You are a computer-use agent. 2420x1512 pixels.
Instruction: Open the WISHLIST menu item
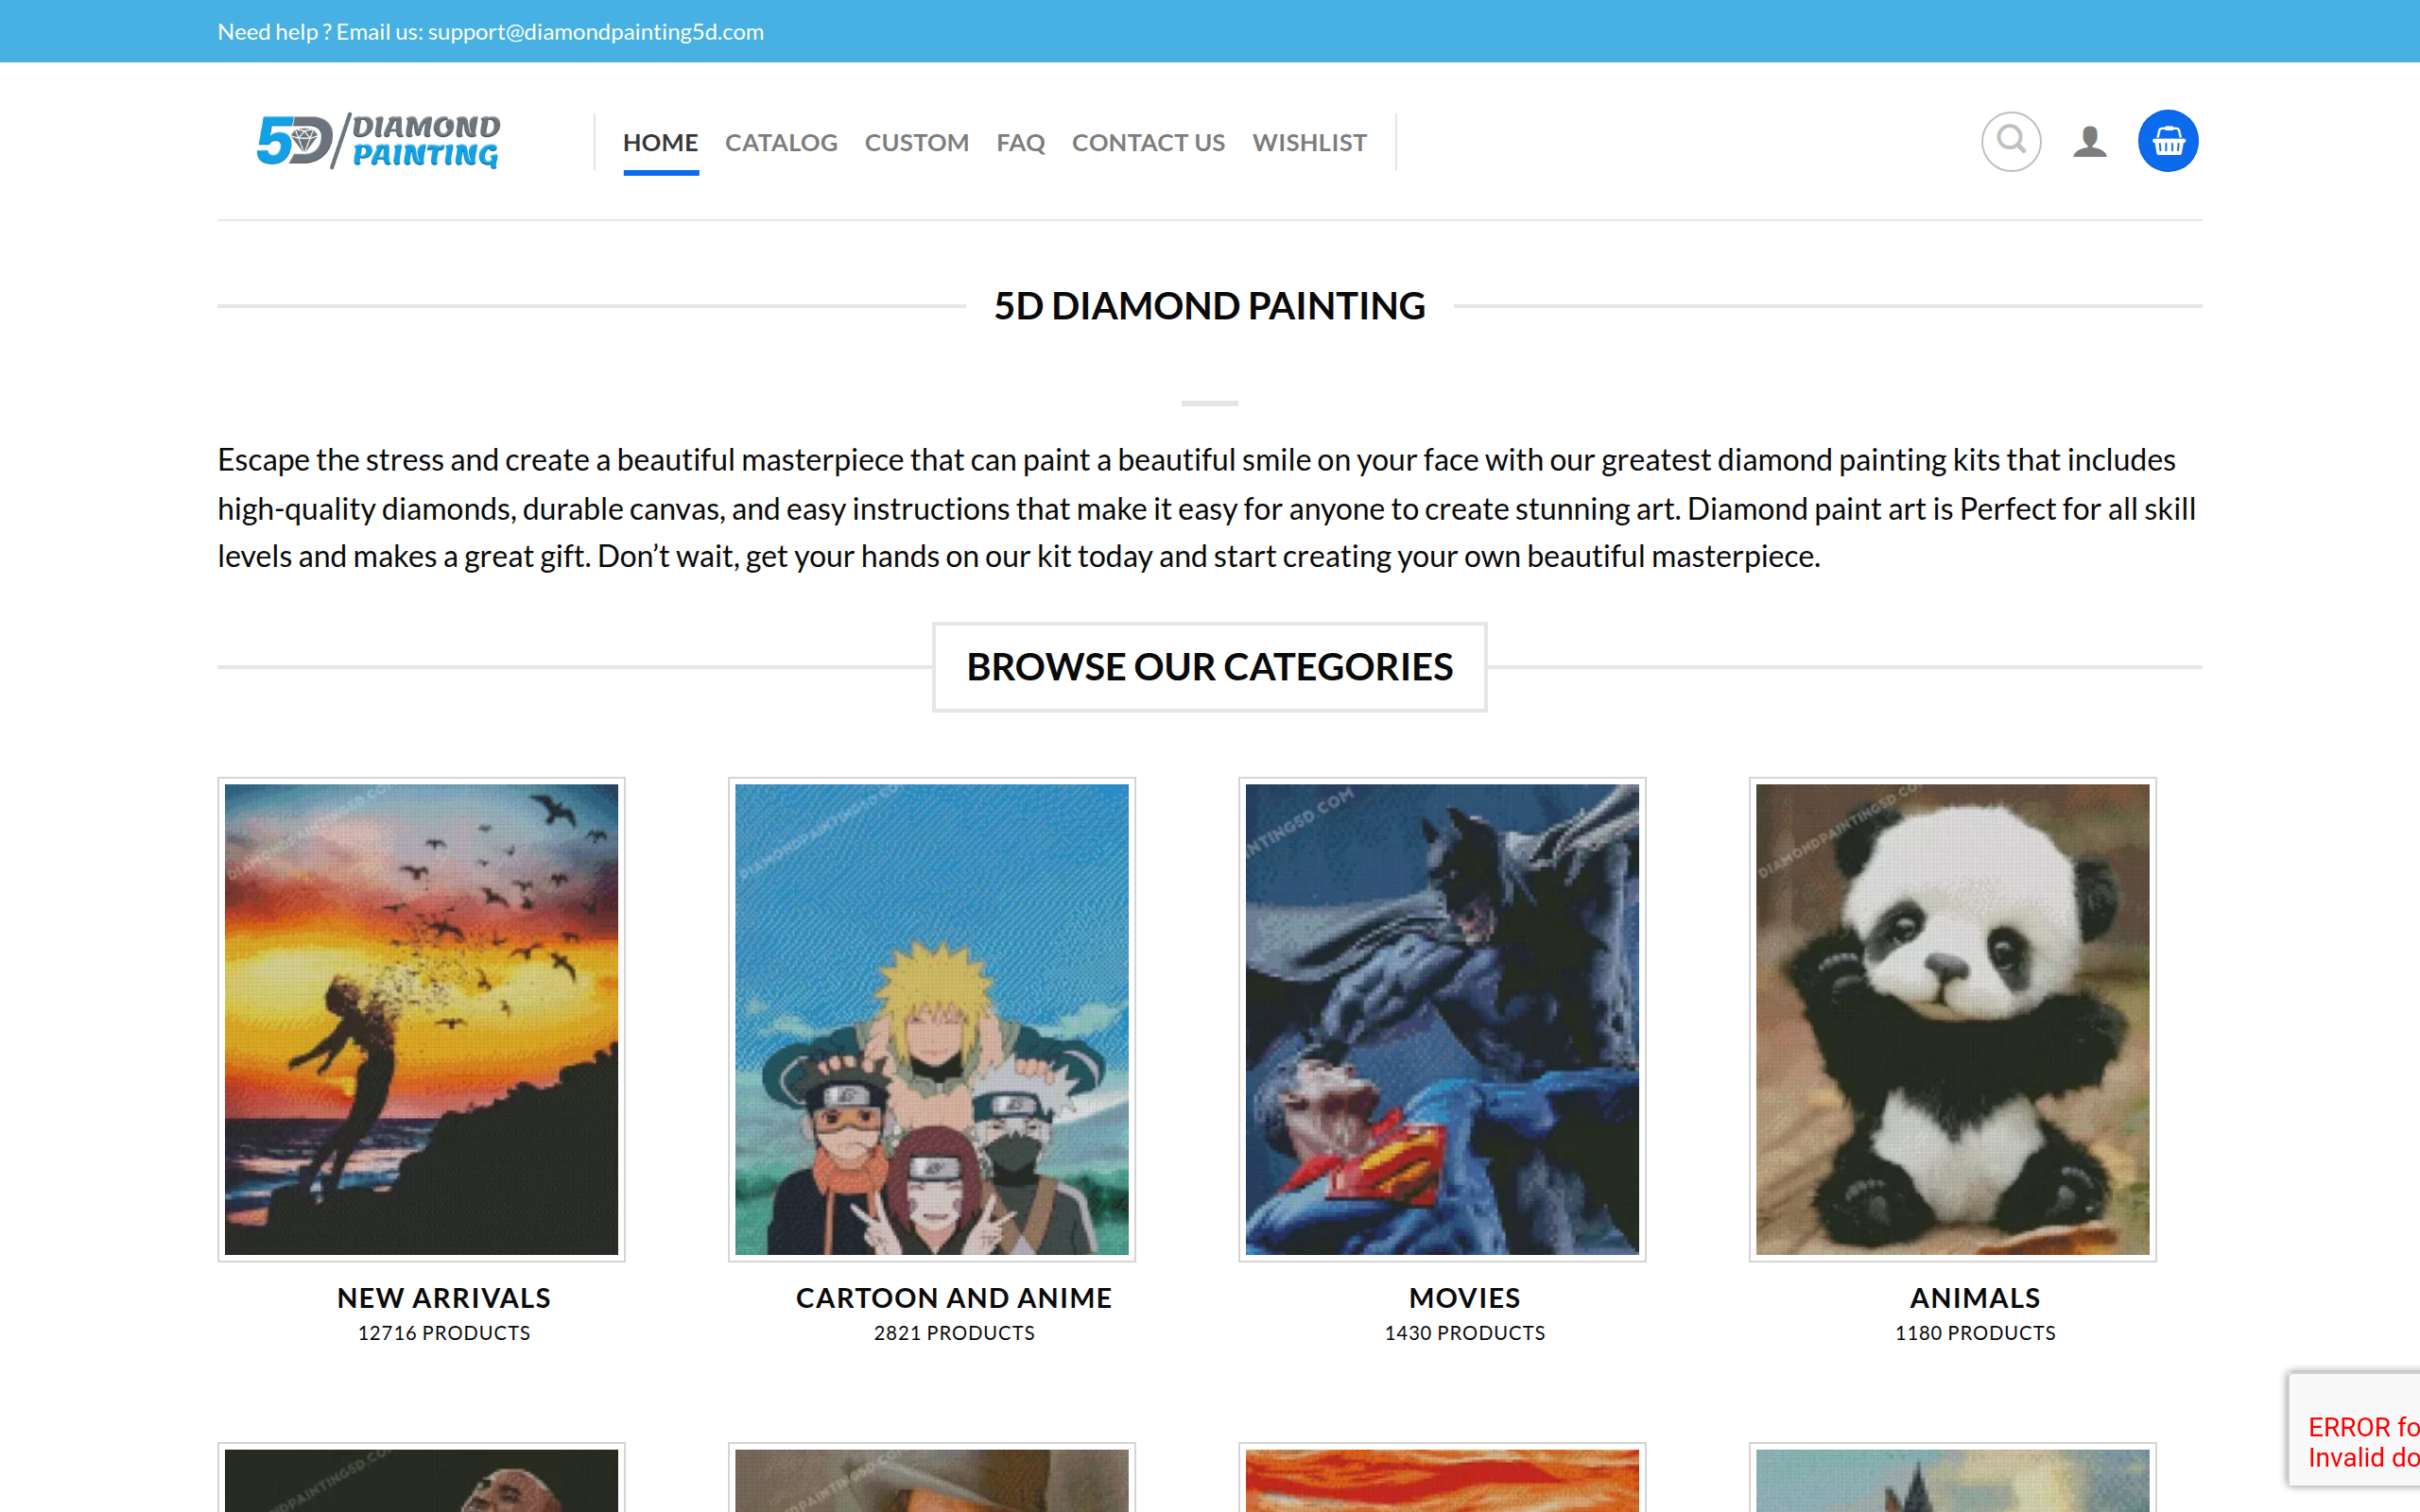[x=1309, y=143]
